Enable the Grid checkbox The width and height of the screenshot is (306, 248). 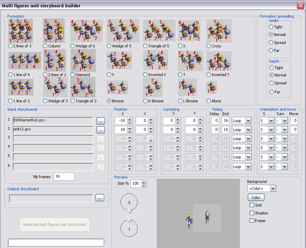click(252, 205)
